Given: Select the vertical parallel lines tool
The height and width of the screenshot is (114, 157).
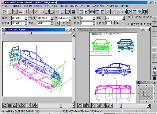Looking at the screenshot, I should 26,12.
